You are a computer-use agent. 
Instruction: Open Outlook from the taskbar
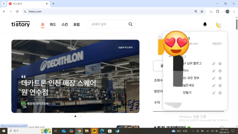click(x=64, y=131)
